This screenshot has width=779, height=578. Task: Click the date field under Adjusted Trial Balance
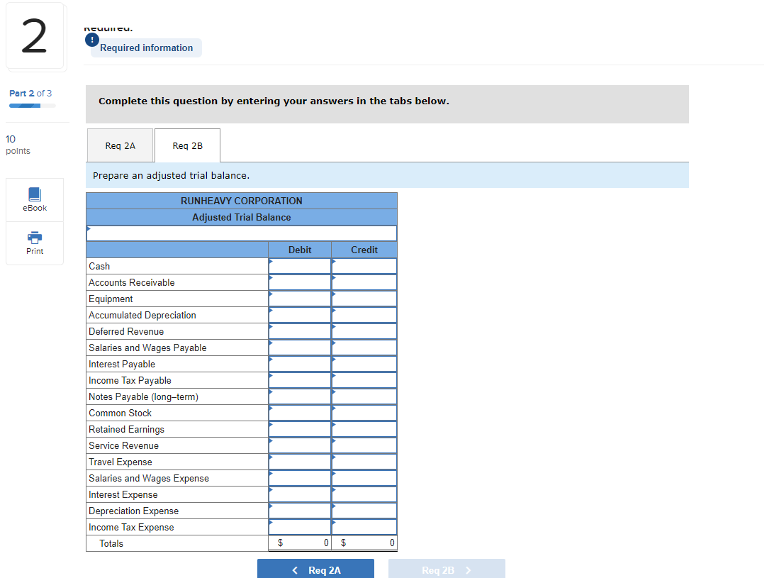click(241, 233)
